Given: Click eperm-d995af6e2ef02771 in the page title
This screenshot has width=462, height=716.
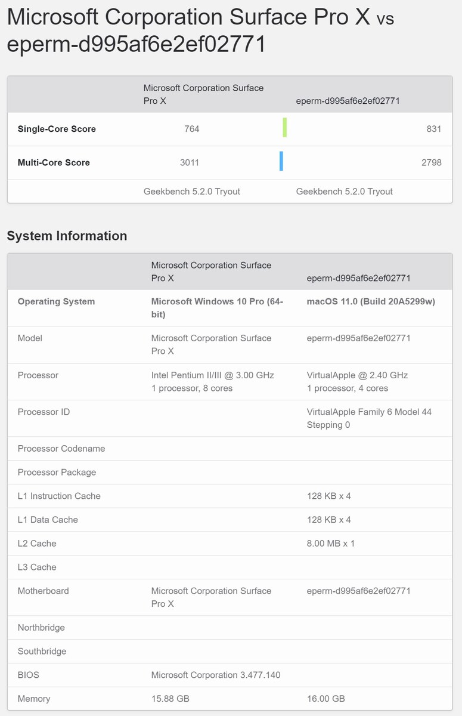Looking at the screenshot, I should pyautogui.click(x=136, y=45).
